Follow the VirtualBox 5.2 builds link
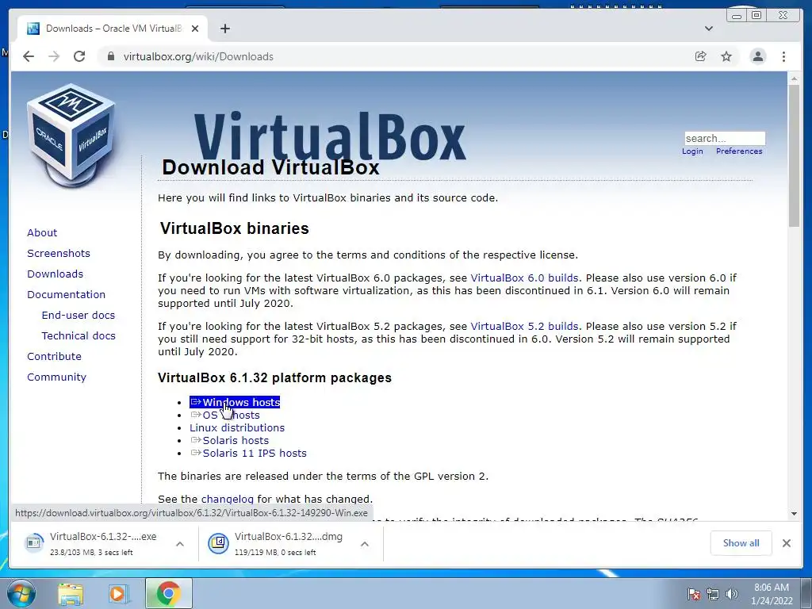Viewport: 812px width, 609px height. (524, 326)
